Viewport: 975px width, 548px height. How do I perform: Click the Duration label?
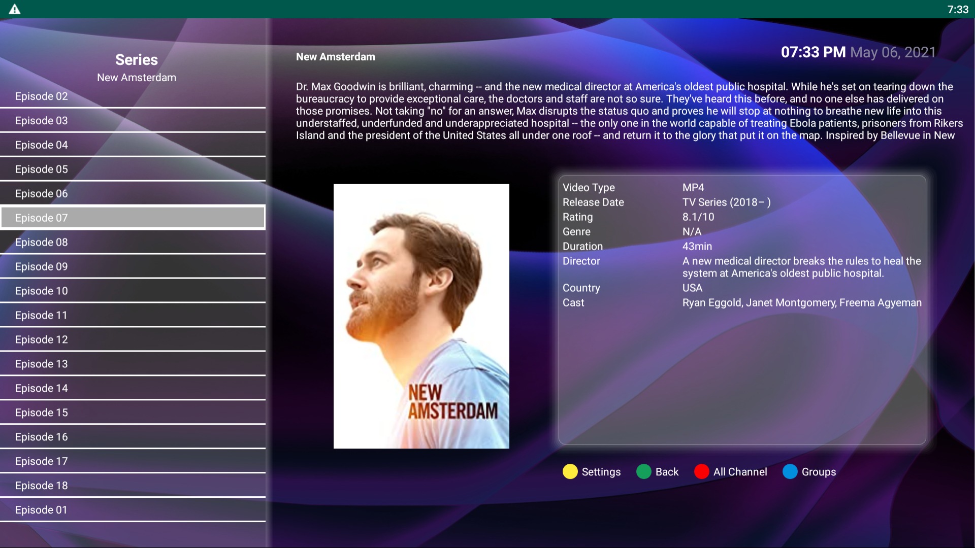click(582, 247)
